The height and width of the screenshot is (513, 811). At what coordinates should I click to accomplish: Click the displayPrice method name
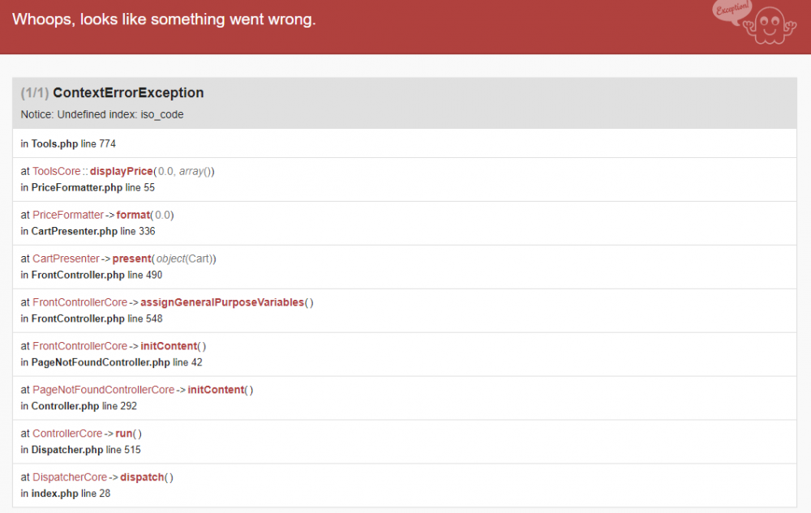(x=121, y=171)
